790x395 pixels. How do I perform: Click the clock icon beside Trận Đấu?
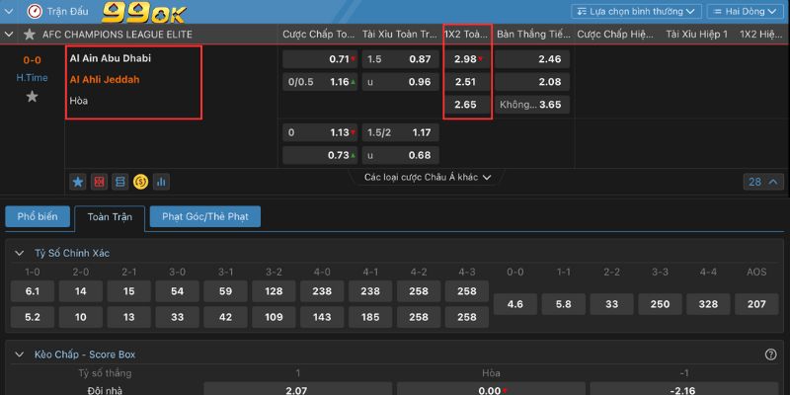(36, 12)
